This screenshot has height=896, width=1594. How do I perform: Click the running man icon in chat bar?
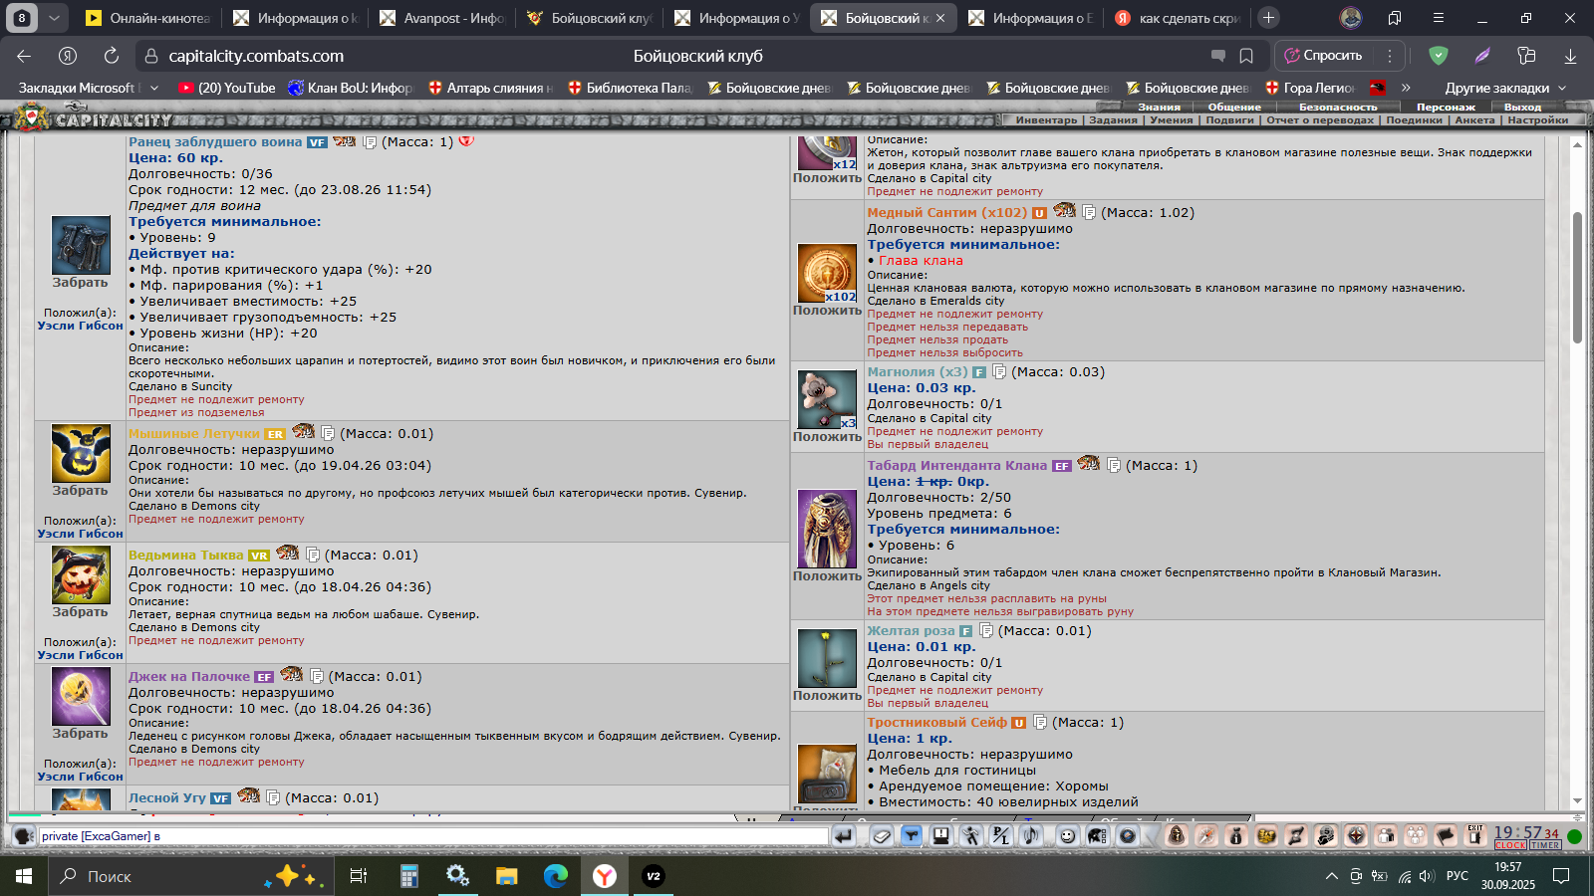(x=970, y=836)
